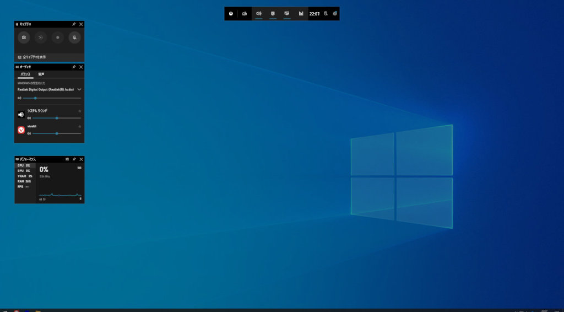Image resolution: width=564 pixels, height=312 pixels.
Task: Record the last 30 seconds button
Action: (41, 37)
